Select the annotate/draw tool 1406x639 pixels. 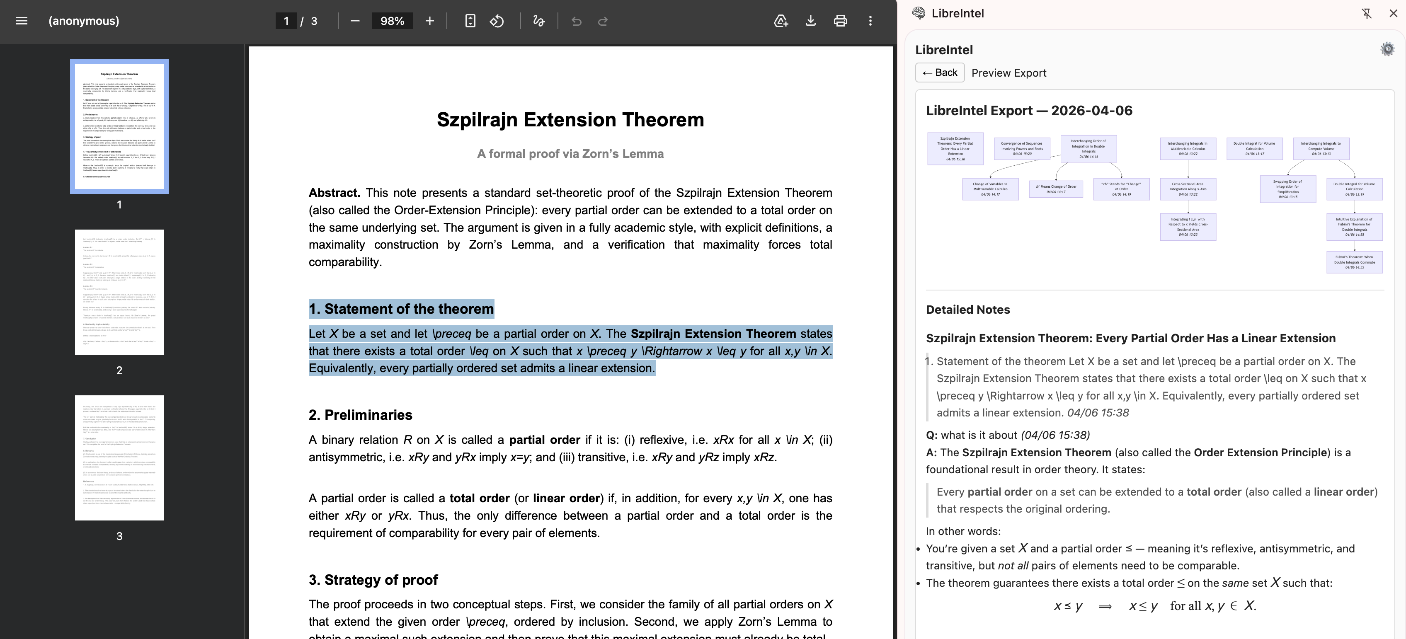coord(538,21)
